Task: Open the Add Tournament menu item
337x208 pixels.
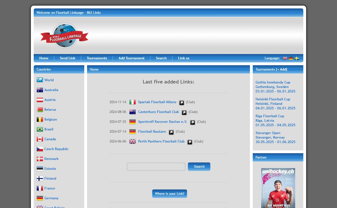Action: click(x=131, y=58)
